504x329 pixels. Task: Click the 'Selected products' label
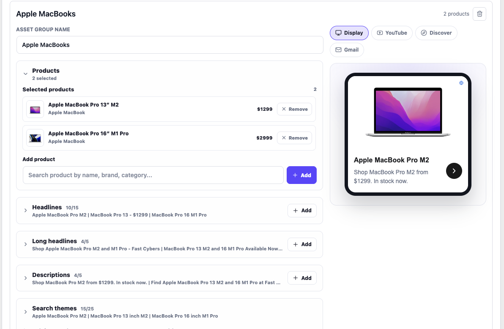coord(48,89)
